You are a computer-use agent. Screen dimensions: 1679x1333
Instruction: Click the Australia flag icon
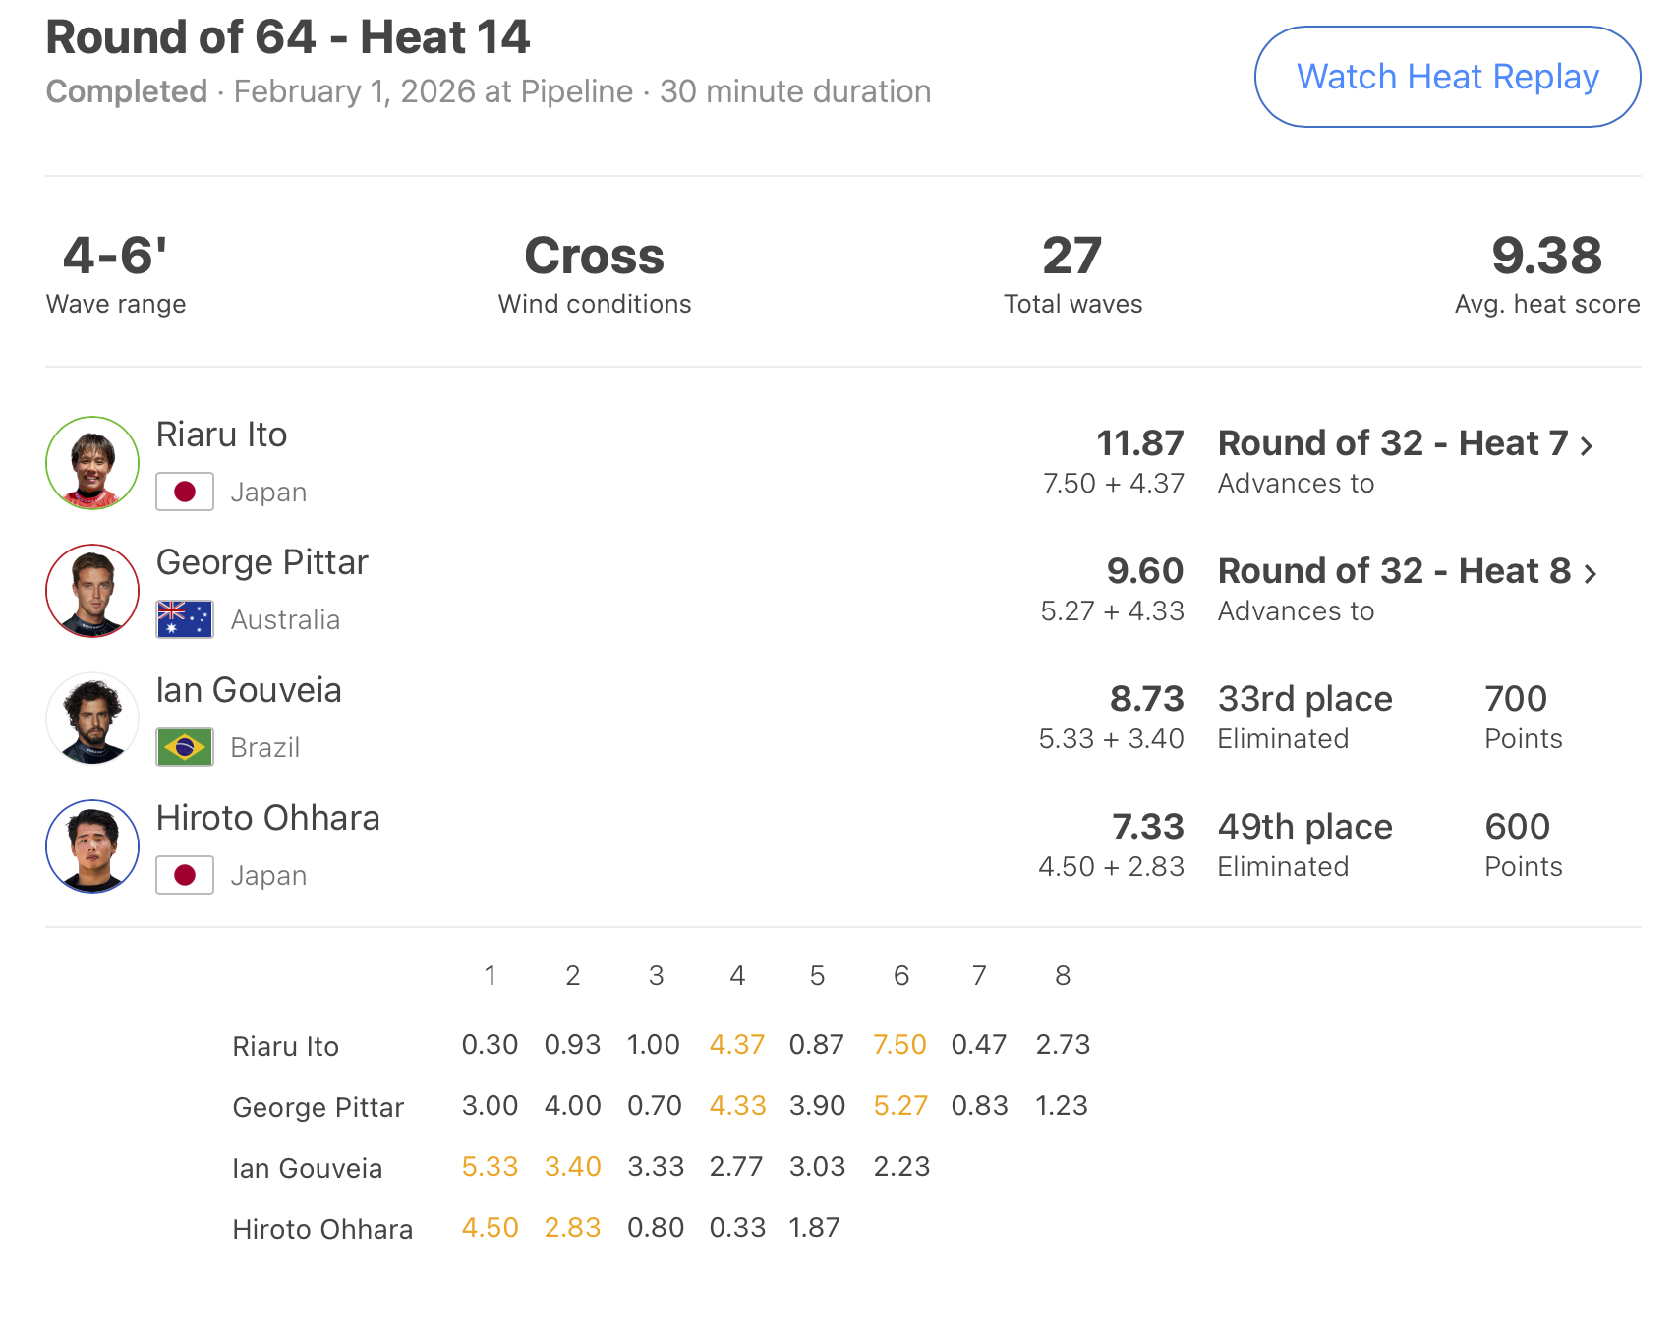185,619
